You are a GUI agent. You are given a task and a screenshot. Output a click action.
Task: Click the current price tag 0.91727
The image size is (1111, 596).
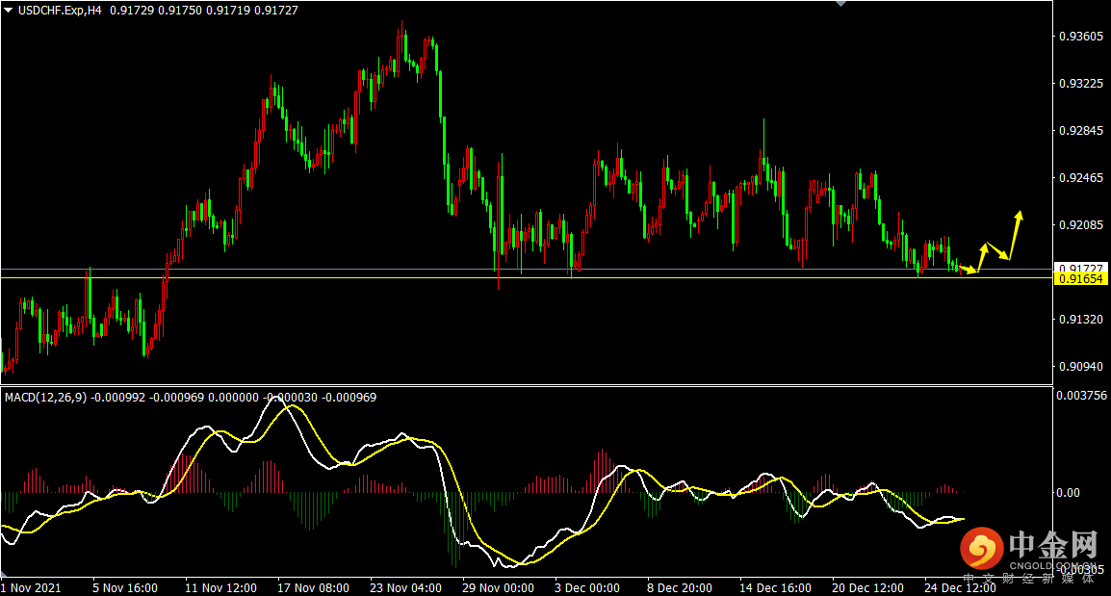coord(1080,268)
